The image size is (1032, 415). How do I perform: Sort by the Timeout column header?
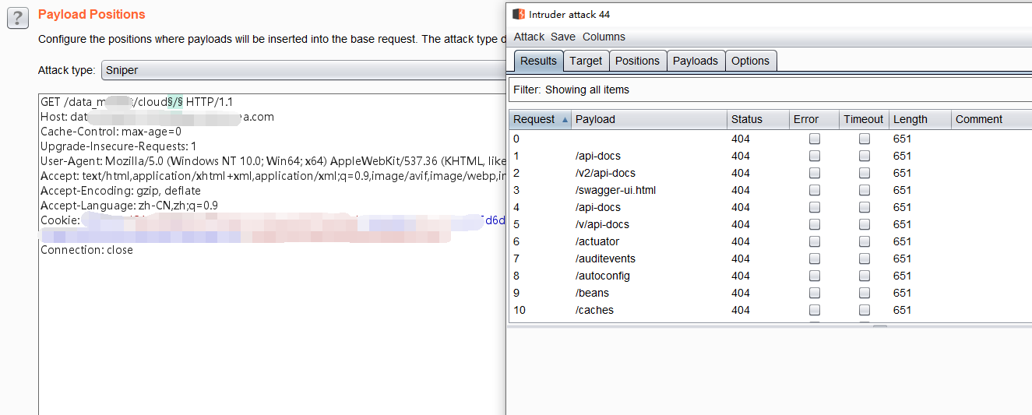pos(864,119)
